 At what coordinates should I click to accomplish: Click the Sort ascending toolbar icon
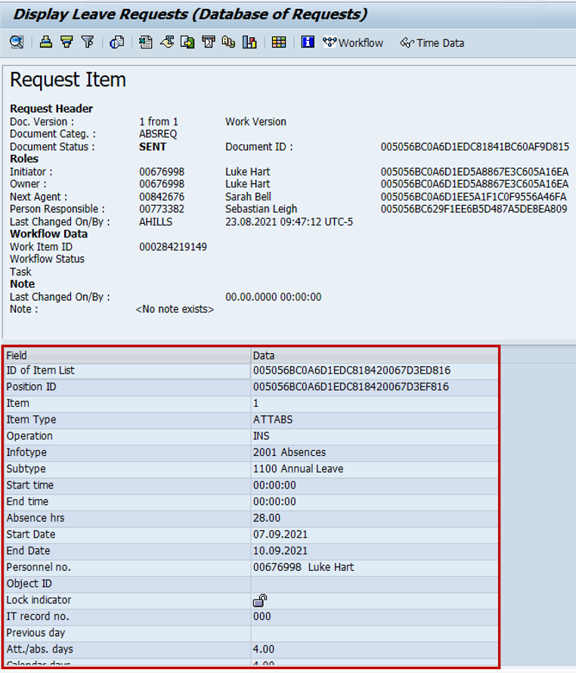[46, 42]
